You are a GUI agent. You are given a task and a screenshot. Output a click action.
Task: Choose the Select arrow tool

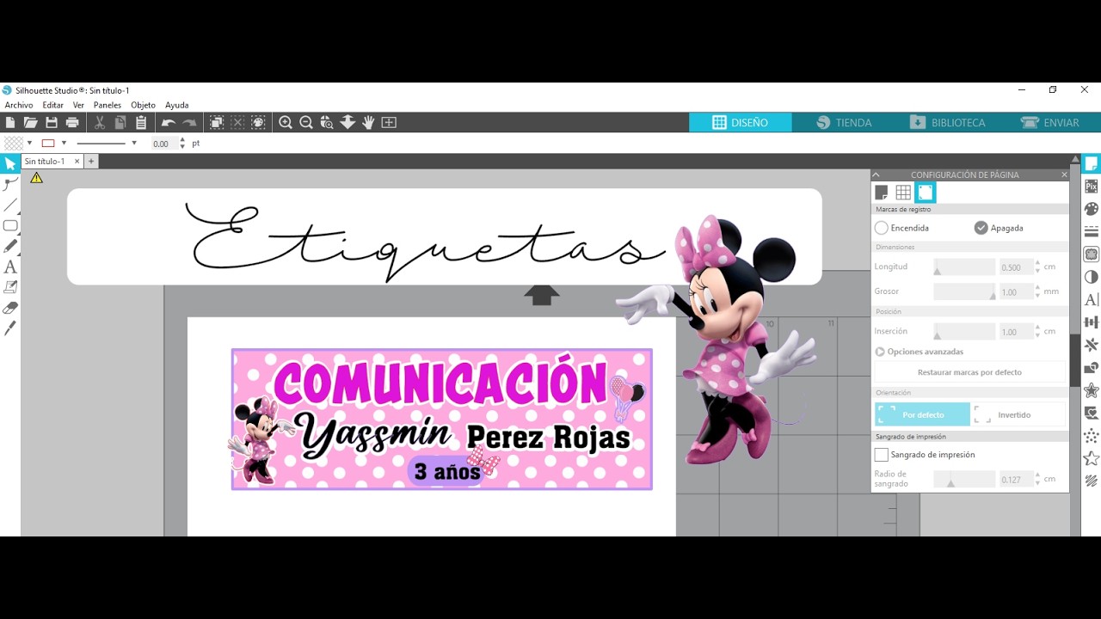(10, 163)
